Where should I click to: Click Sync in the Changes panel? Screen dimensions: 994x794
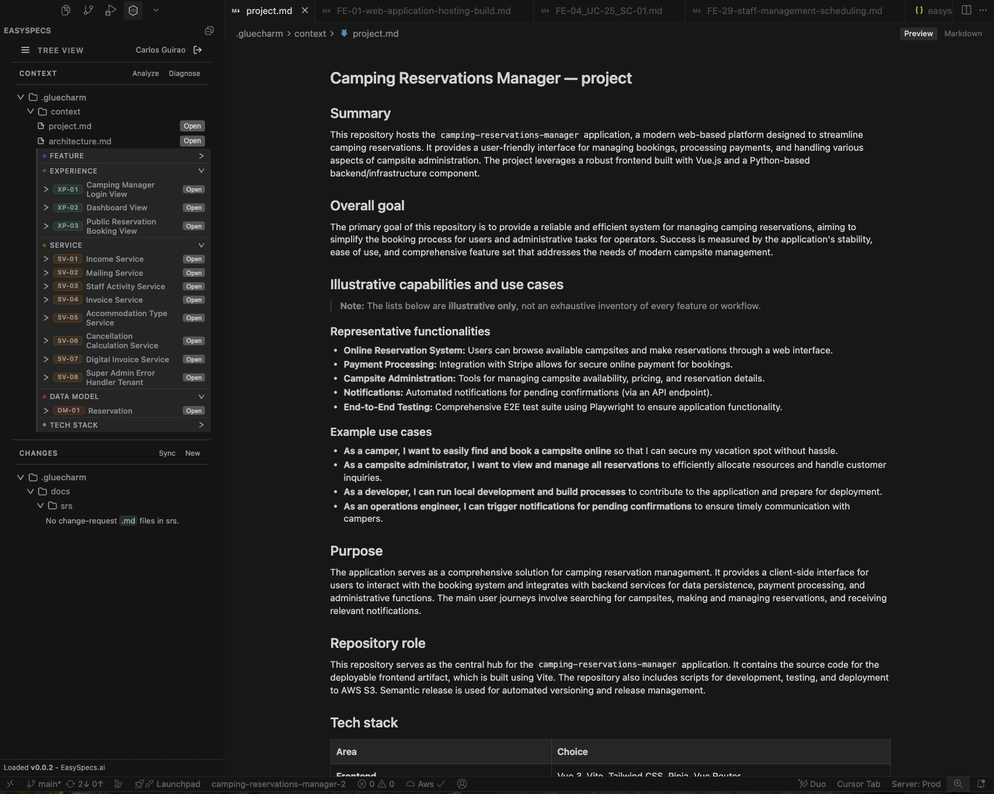pyautogui.click(x=167, y=453)
